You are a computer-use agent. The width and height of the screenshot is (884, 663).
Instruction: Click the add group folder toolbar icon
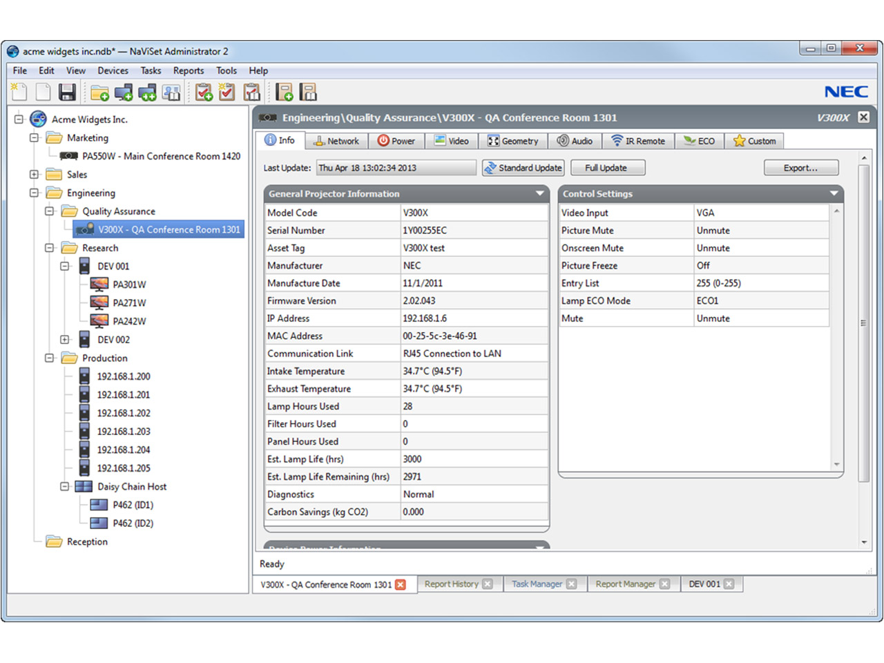coord(99,92)
